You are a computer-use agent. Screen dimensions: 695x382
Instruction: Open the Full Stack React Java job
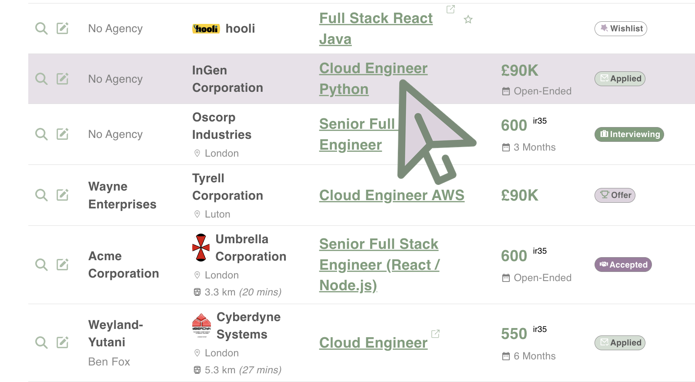click(376, 29)
